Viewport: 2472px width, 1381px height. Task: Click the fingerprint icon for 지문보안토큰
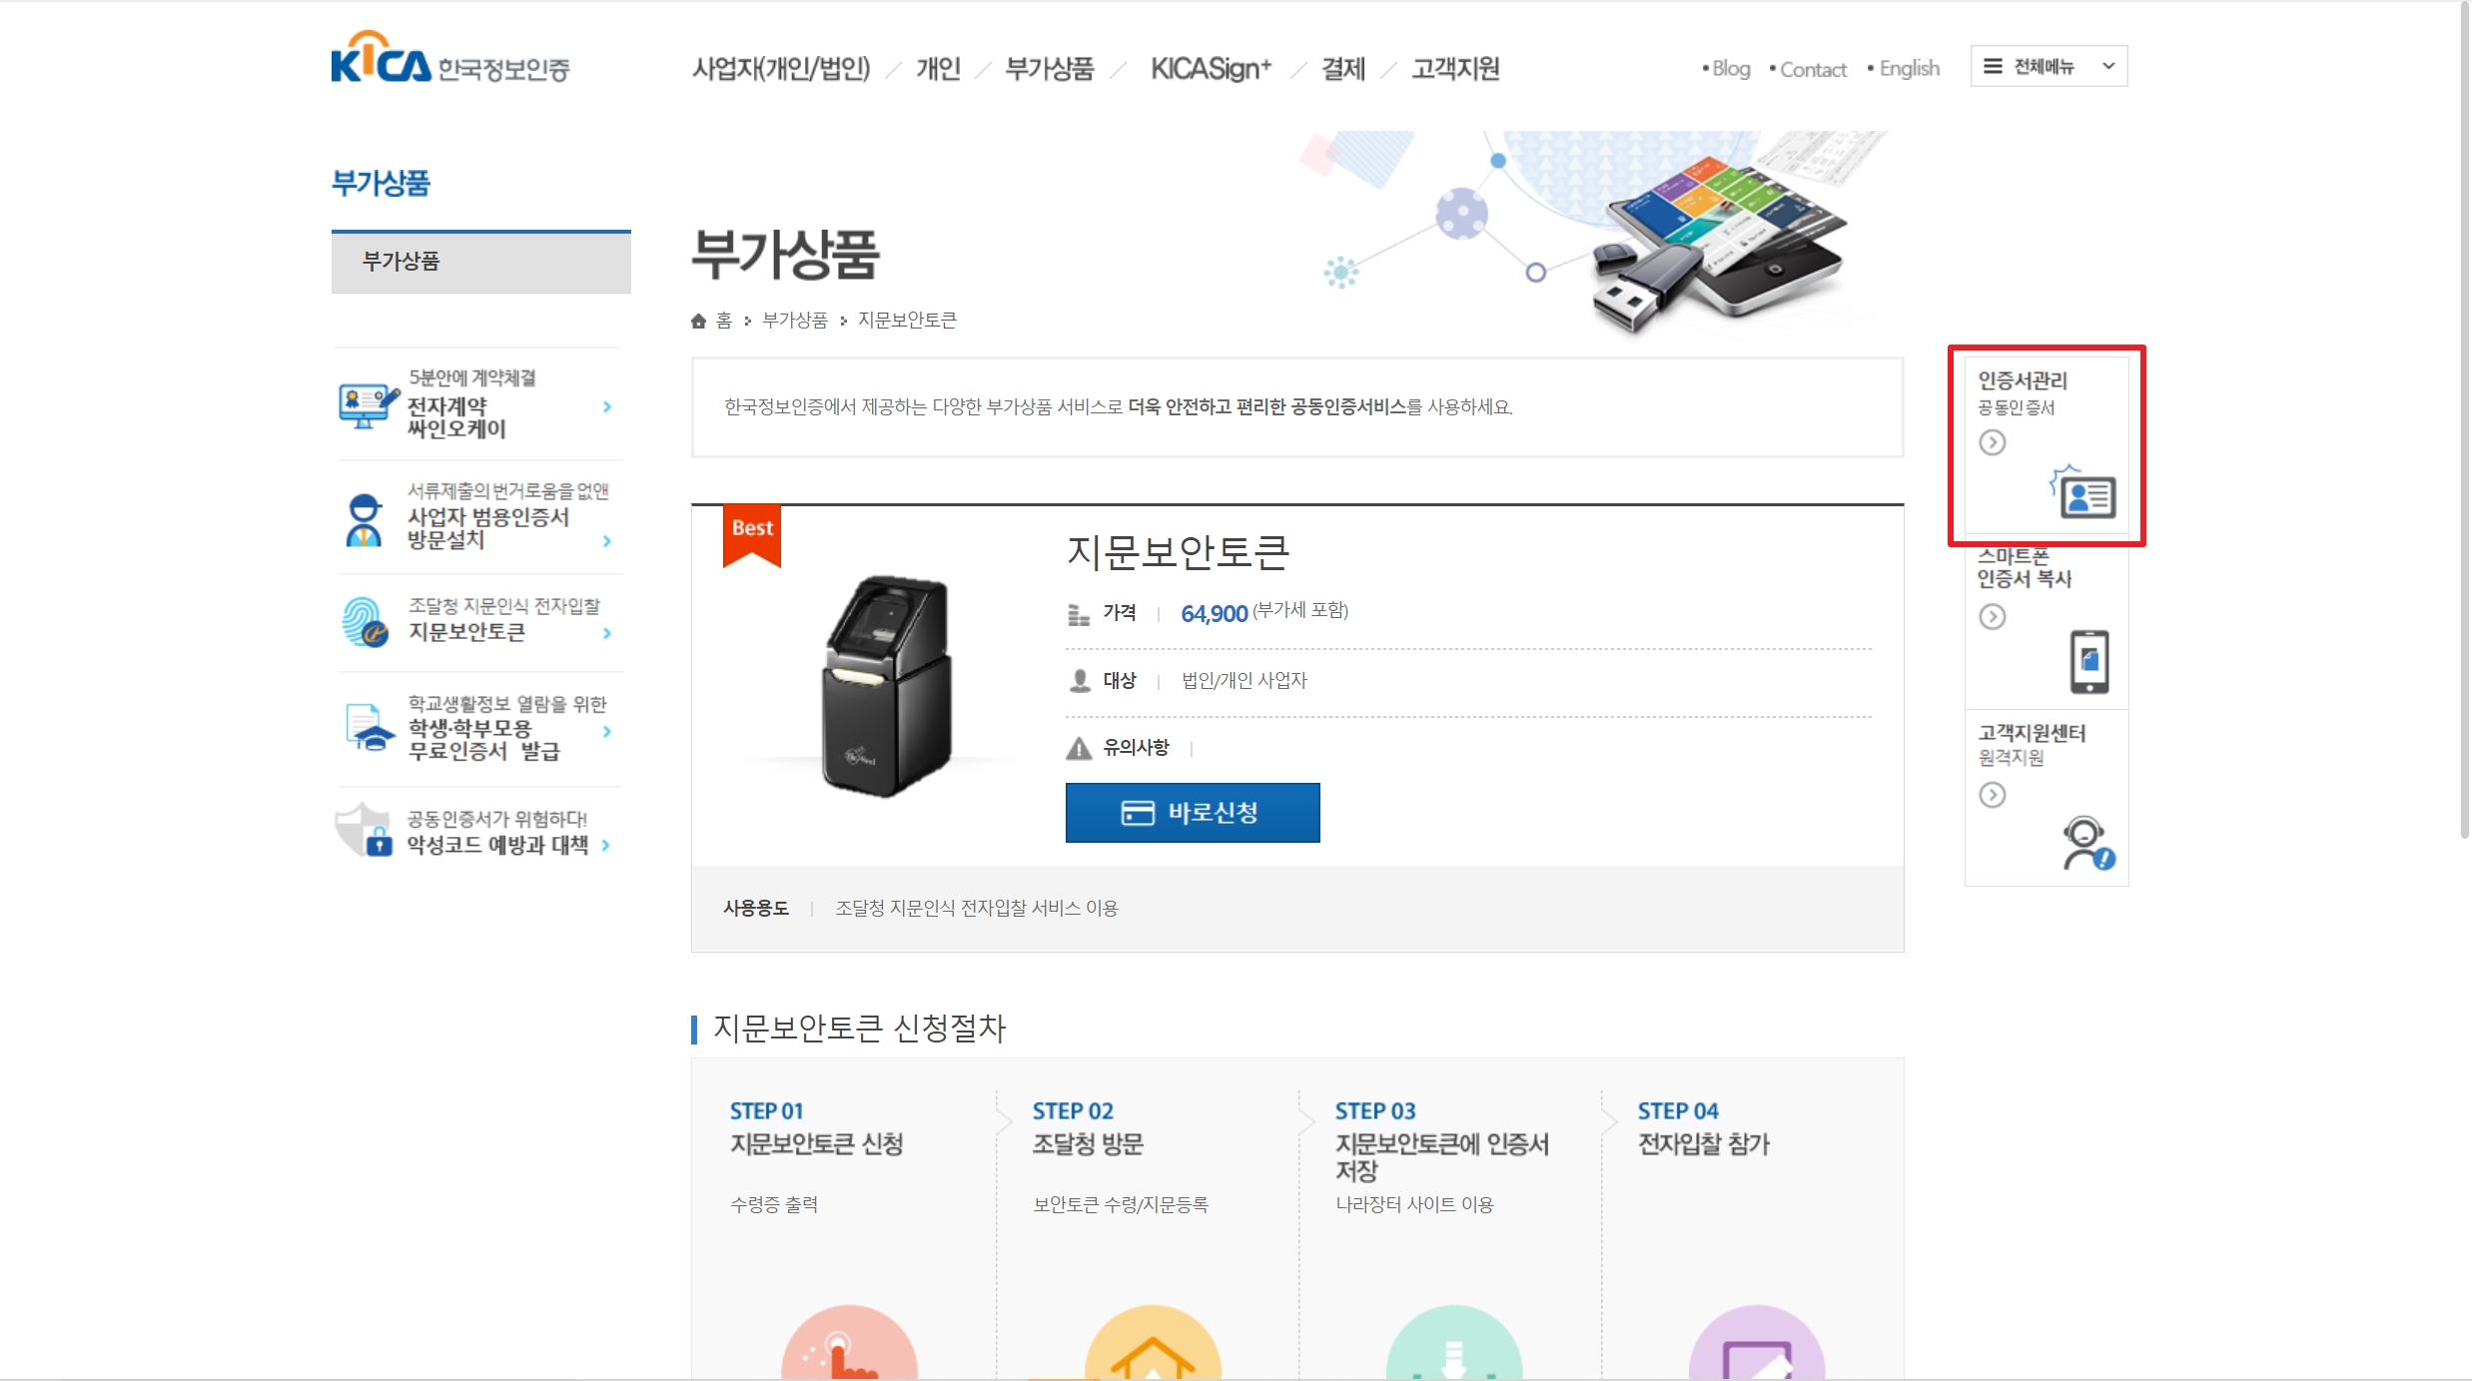(x=365, y=622)
